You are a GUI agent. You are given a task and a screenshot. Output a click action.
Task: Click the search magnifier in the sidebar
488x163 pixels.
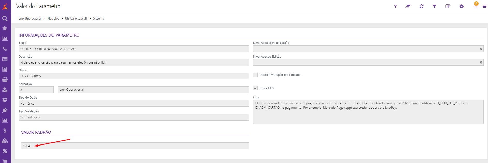coord(5,19)
